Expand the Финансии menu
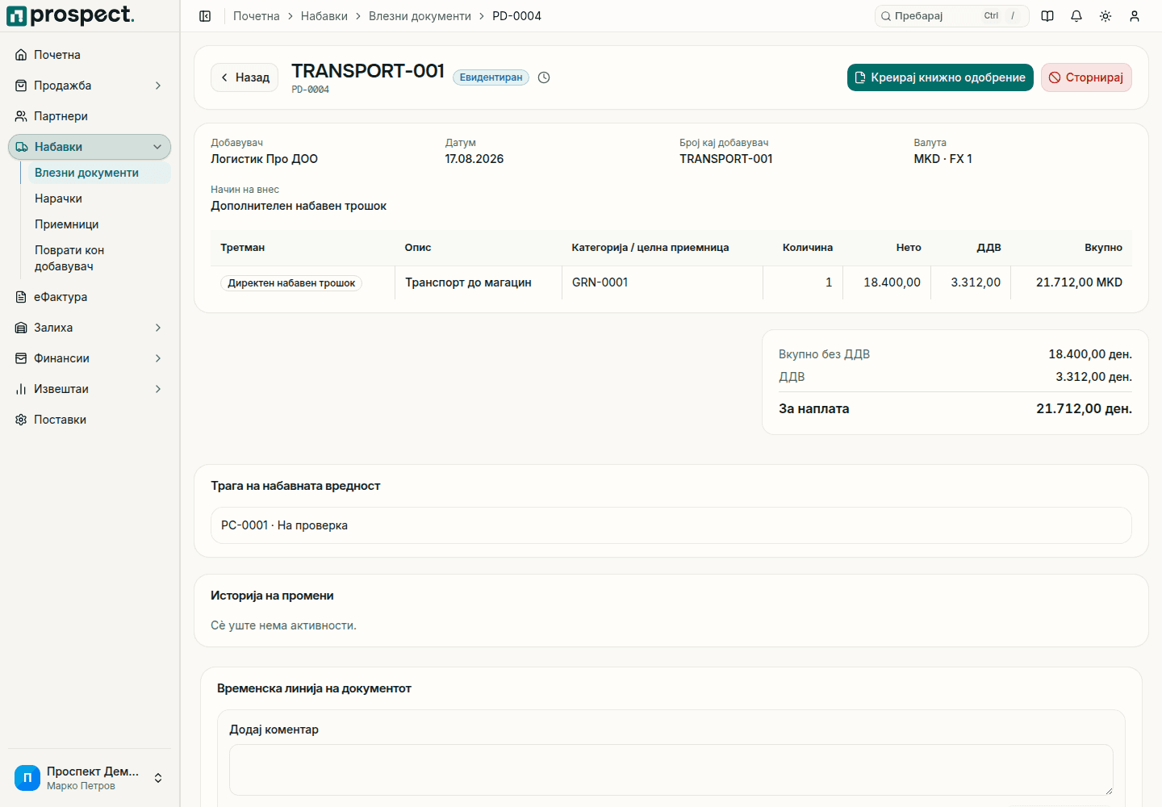This screenshot has width=1162, height=807. [x=90, y=358]
